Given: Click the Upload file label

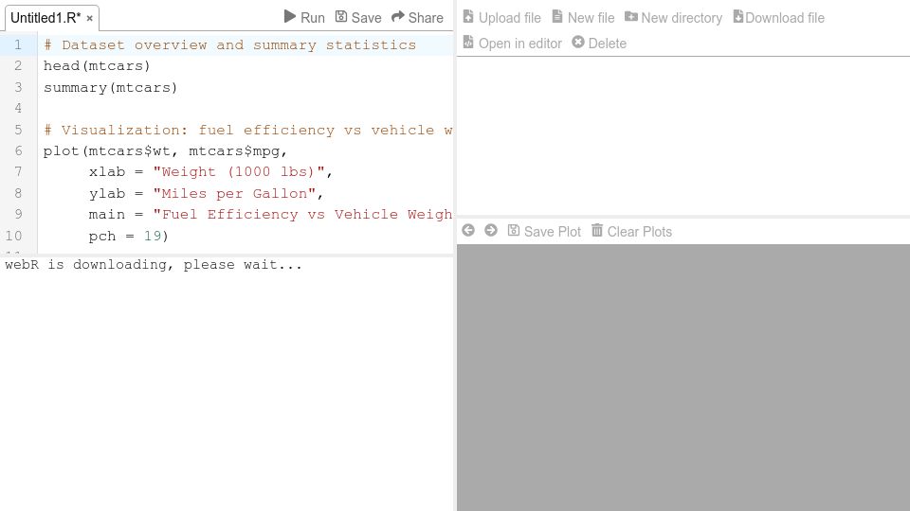Looking at the screenshot, I should click(x=510, y=18).
